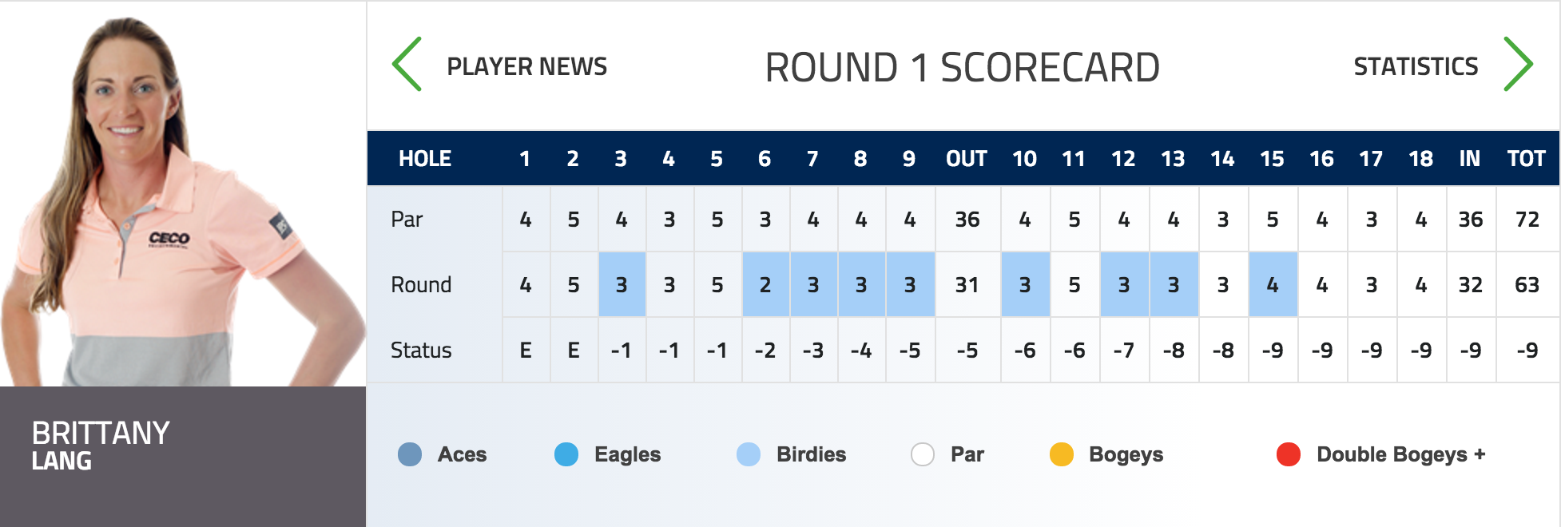Click Brittany Lang's player photo
Image resolution: width=1561 pixels, height=527 pixels.
[x=183, y=194]
